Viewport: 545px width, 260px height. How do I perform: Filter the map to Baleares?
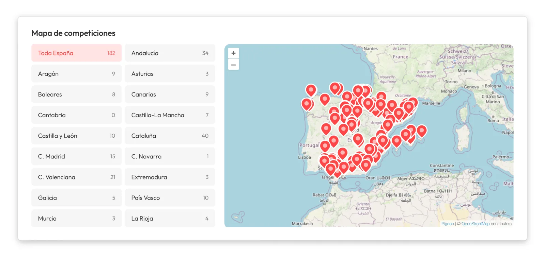[77, 94]
